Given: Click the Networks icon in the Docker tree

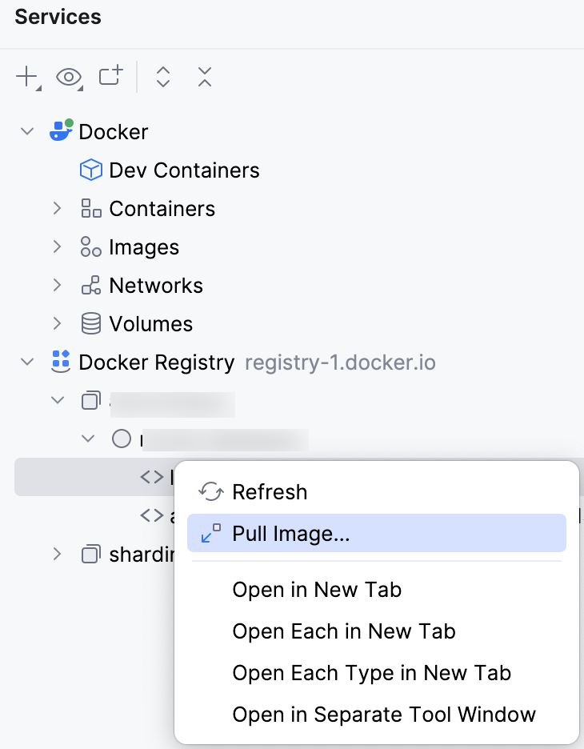Looking at the screenshot, I should point(90,285).
